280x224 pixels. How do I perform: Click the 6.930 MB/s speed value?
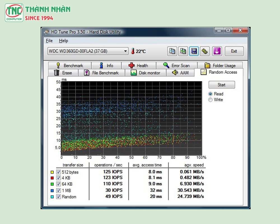[192, 184]
